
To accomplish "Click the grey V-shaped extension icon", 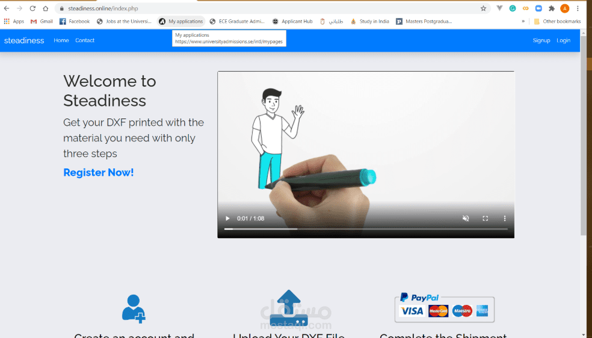I will pyautogui.click(x=499, y=8).
